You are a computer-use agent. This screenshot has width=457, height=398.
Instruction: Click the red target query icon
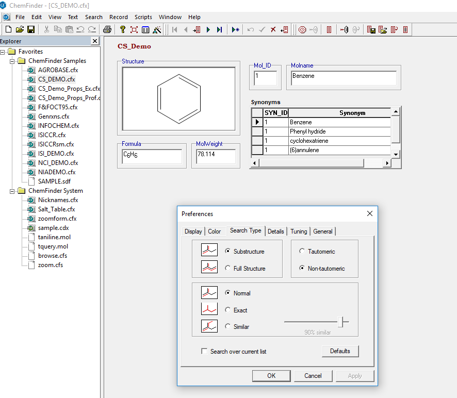pyautogui.click(x=302, y=29)
